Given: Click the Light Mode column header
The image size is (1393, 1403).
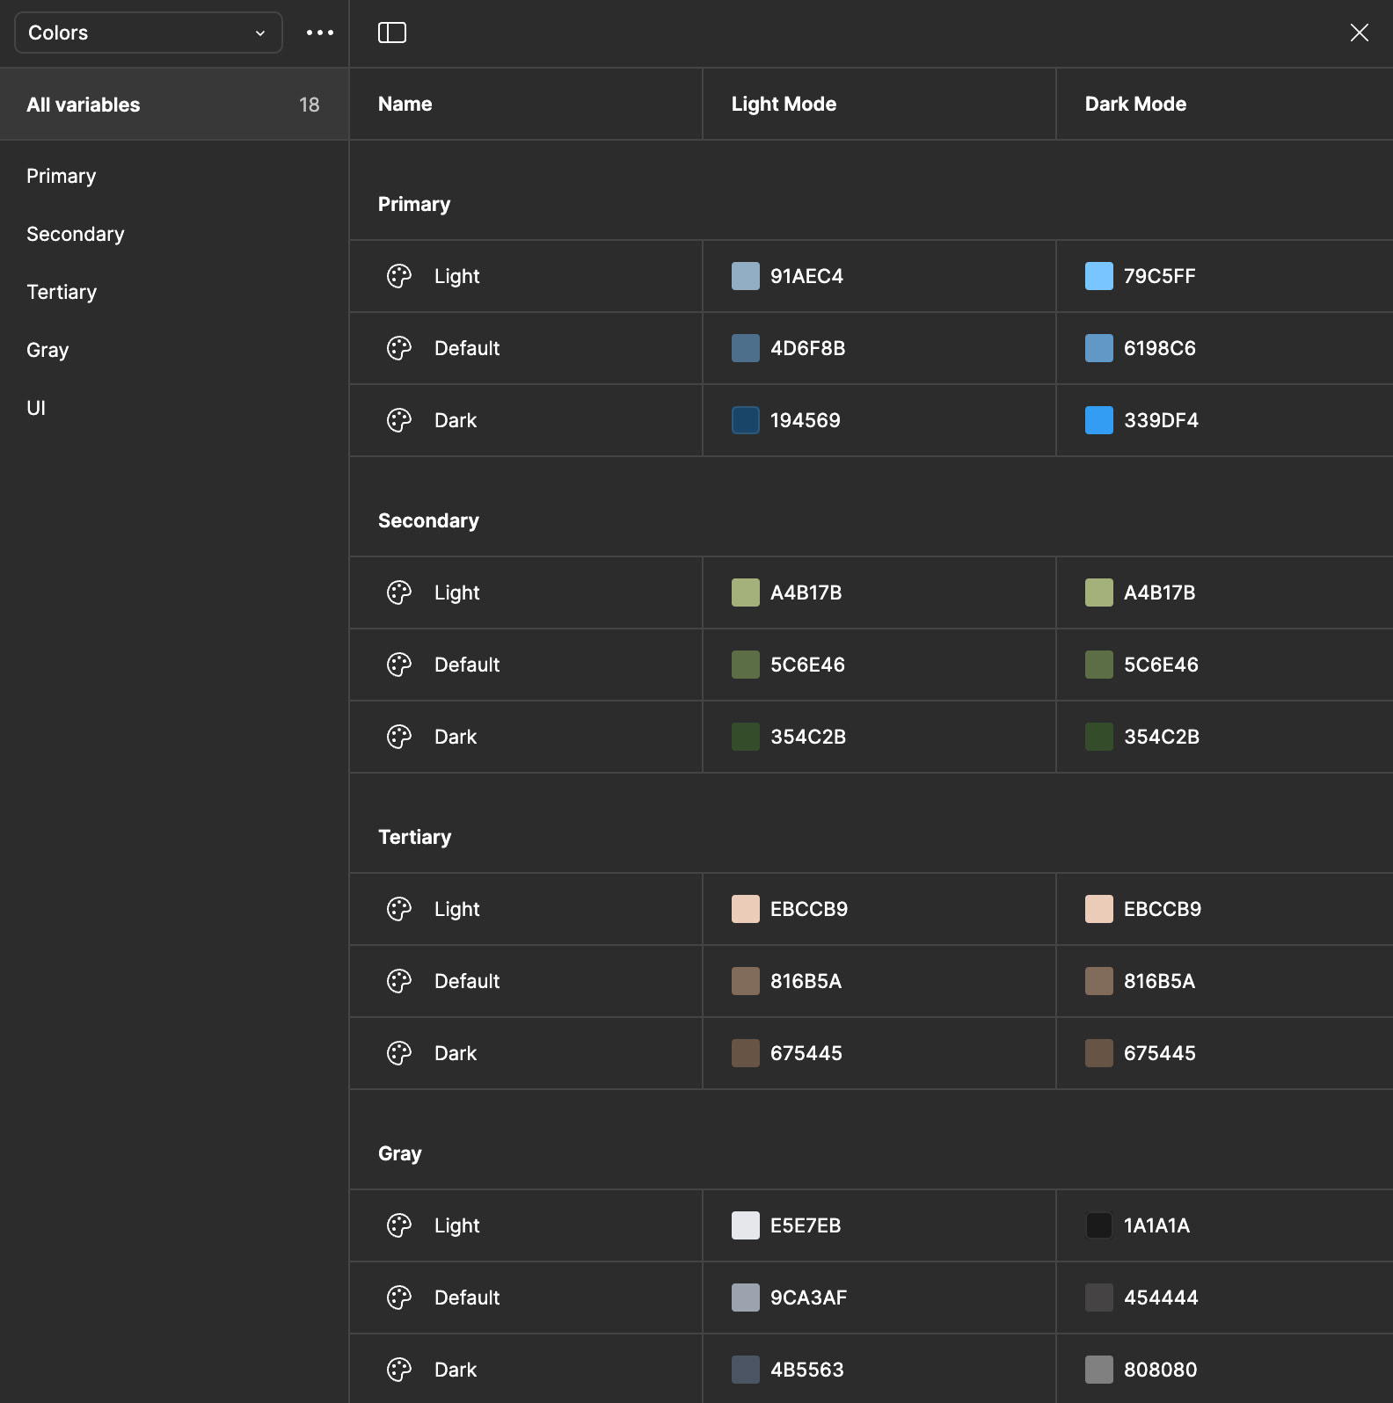Looking at the screenshot, I should 784,104.
